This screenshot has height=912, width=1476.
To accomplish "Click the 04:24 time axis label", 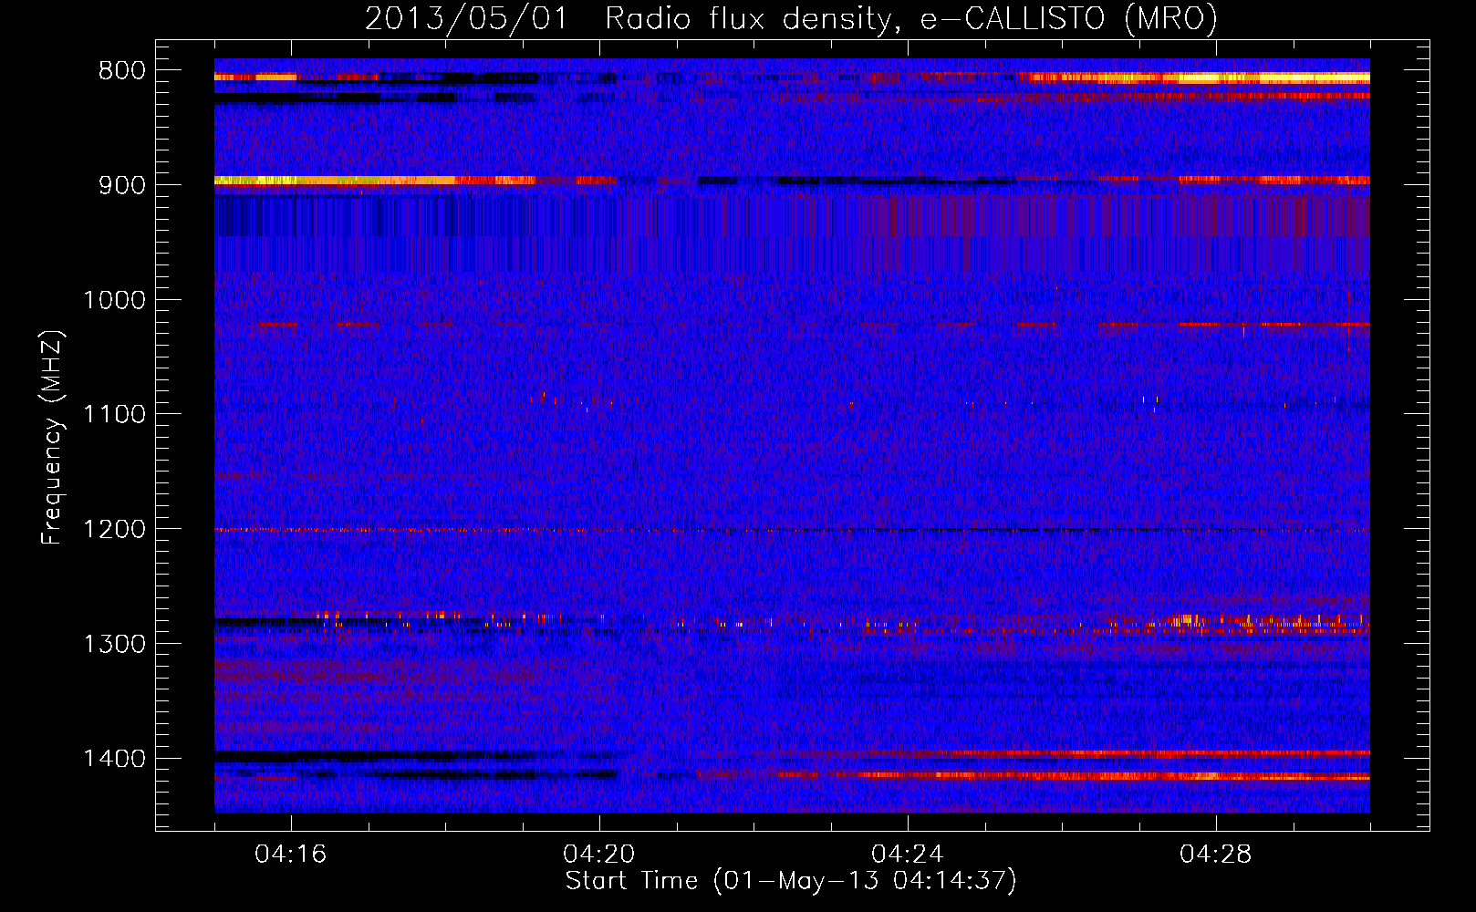I will (x=908, y=855).
